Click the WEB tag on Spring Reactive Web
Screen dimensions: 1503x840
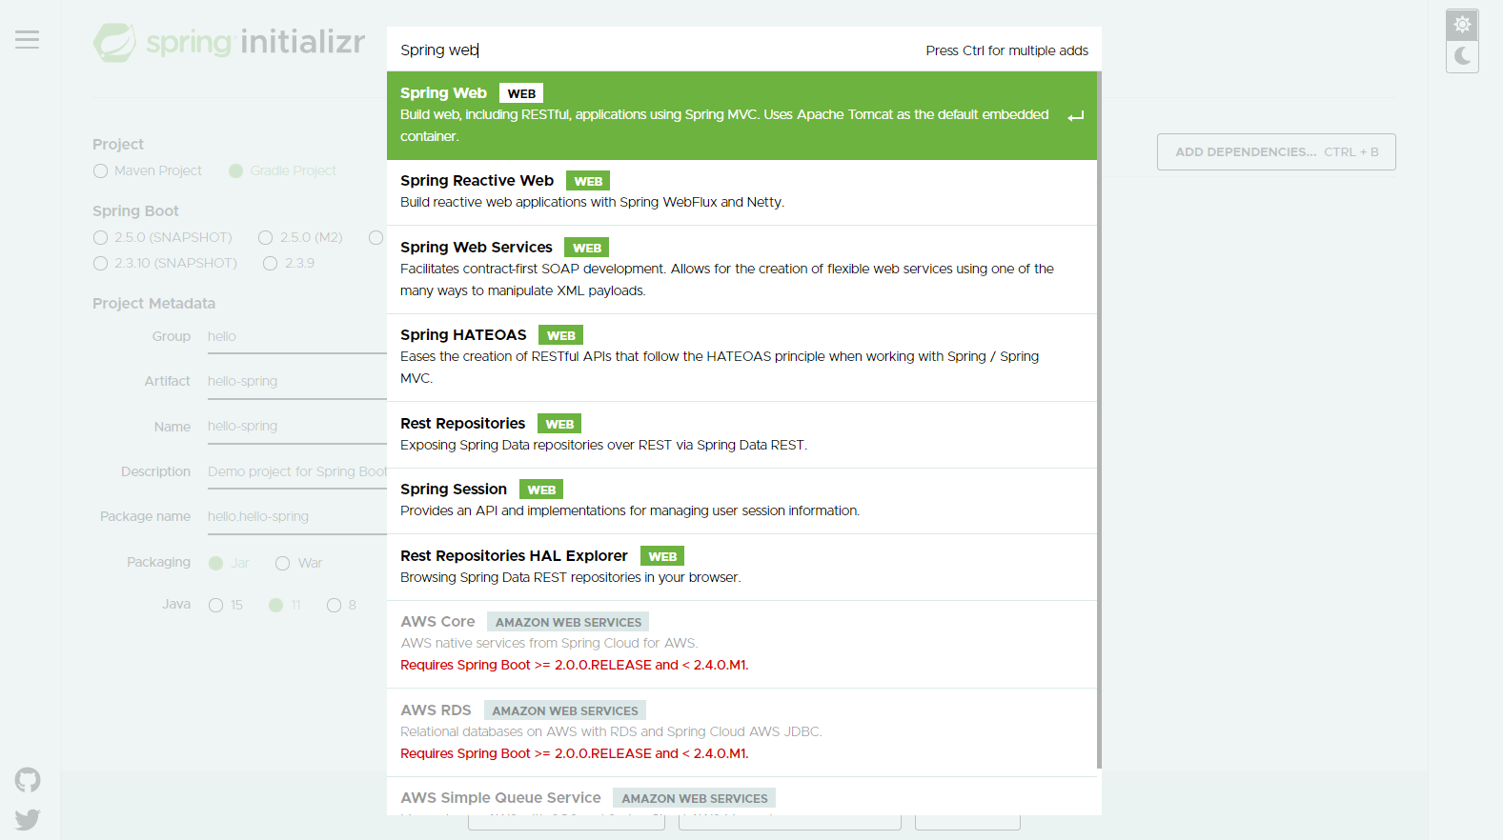pyautogui.click(x=588, y=181)
